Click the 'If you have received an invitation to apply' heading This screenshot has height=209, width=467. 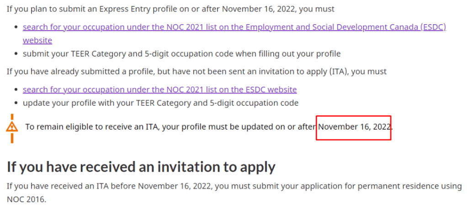pos(141,167)
